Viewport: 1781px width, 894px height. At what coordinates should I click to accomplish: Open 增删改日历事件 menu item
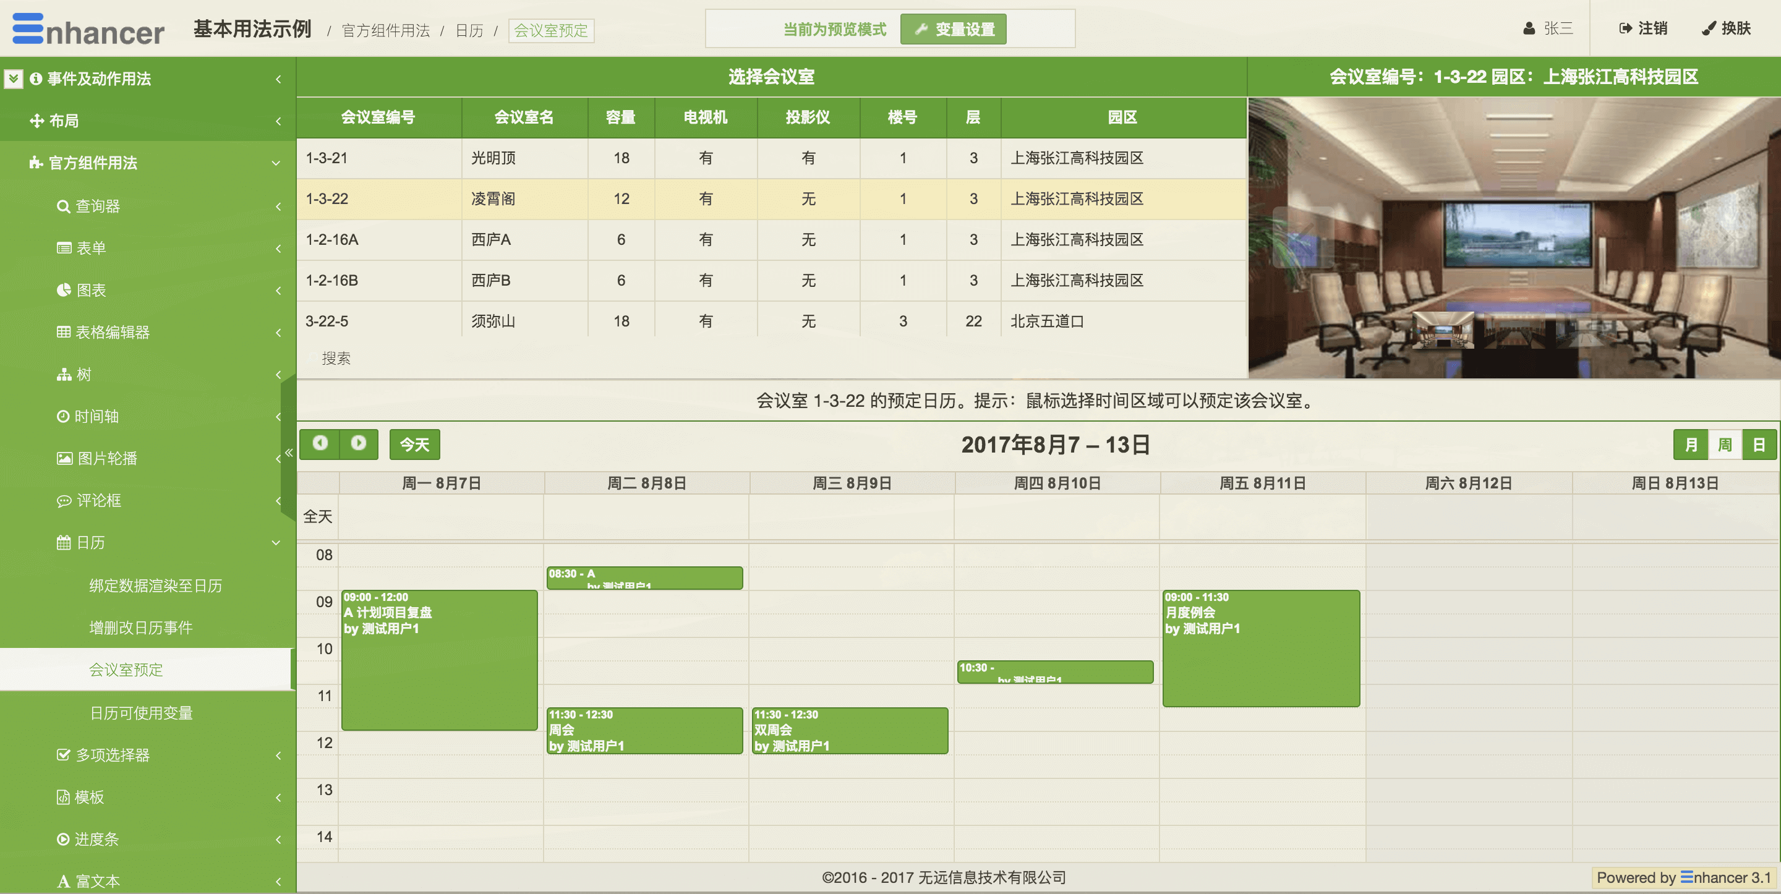[140, 627]
